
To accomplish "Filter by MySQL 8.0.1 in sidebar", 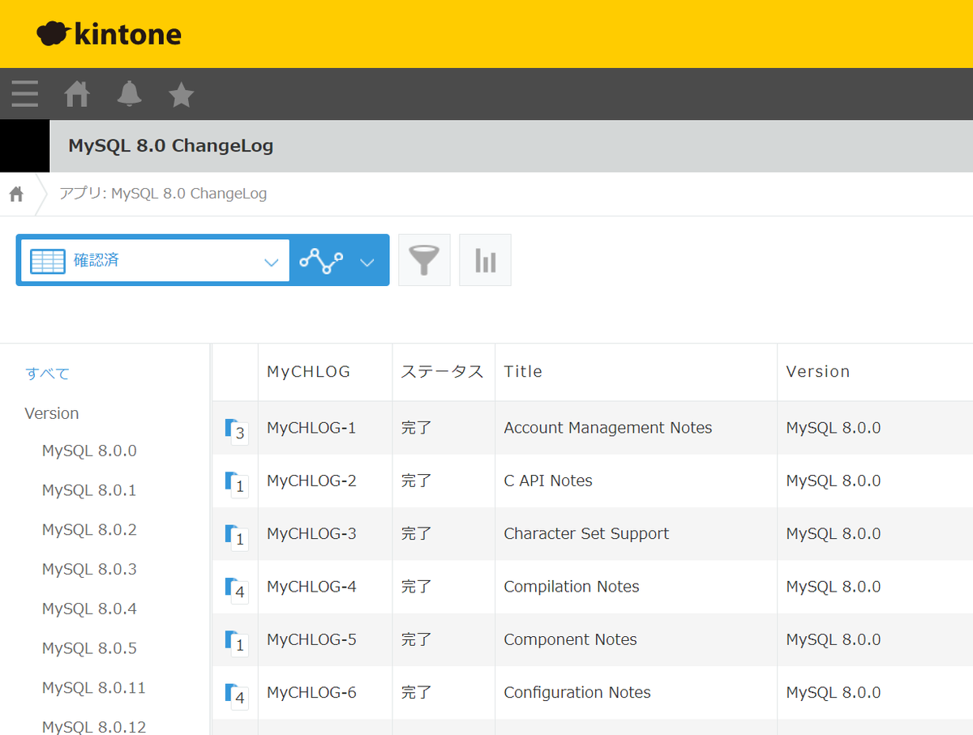I will pos(89,490).
